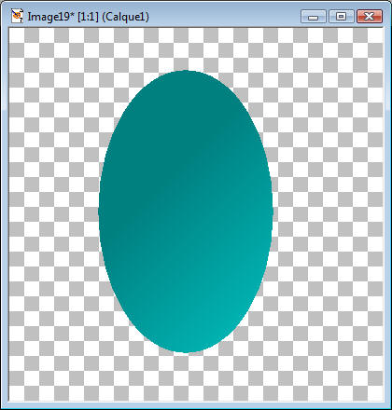Click empty title bar space before minimize button

[224, 17]
